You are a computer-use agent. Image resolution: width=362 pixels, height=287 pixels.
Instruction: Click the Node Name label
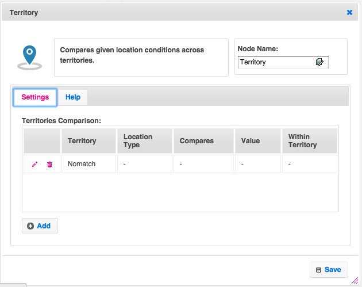coord(258,49)
